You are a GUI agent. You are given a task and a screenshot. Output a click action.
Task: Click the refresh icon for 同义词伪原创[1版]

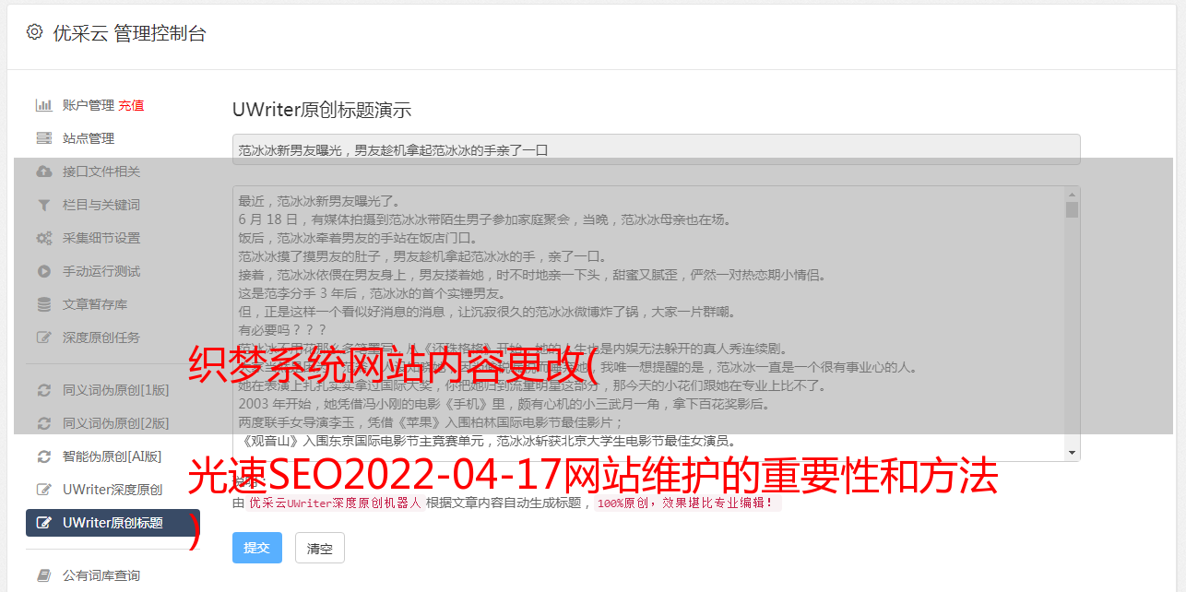click(x=43, y=390)
